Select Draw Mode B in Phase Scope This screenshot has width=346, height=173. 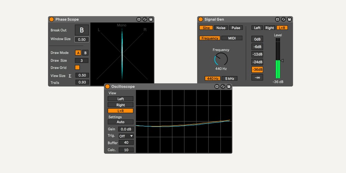[x=85, y=53]
